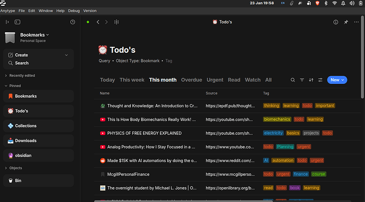Click the vertical scrollbar on the right
Image resolution: width=365 pixels, height=202 pixels.
click(362, 57)
